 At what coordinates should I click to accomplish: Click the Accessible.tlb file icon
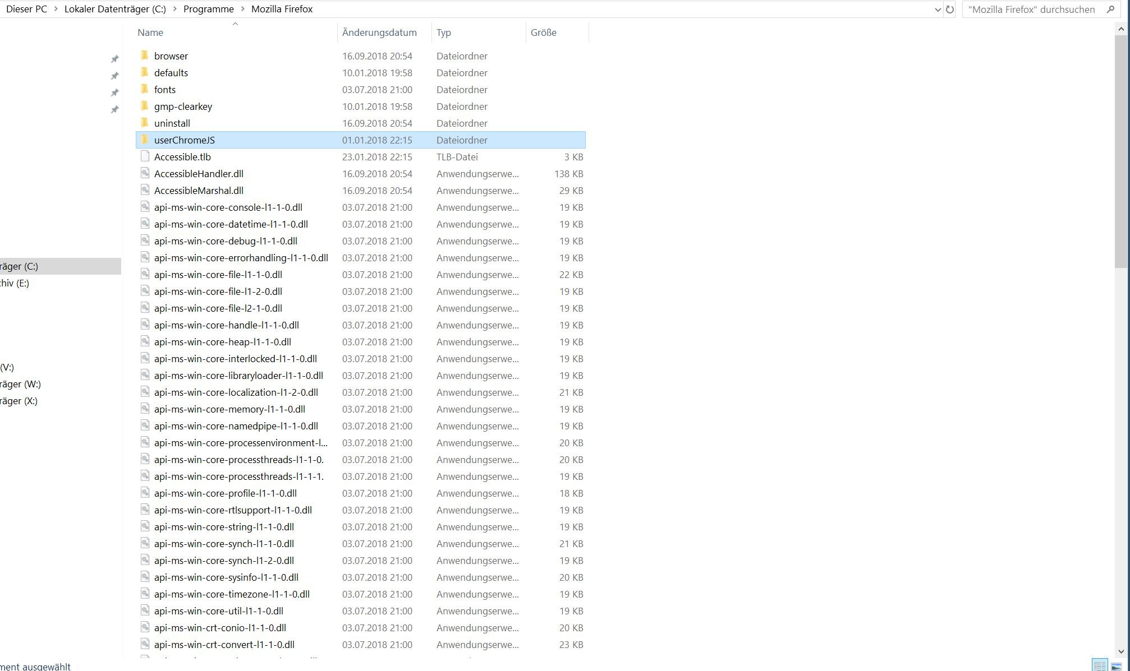tap(145, 156)
